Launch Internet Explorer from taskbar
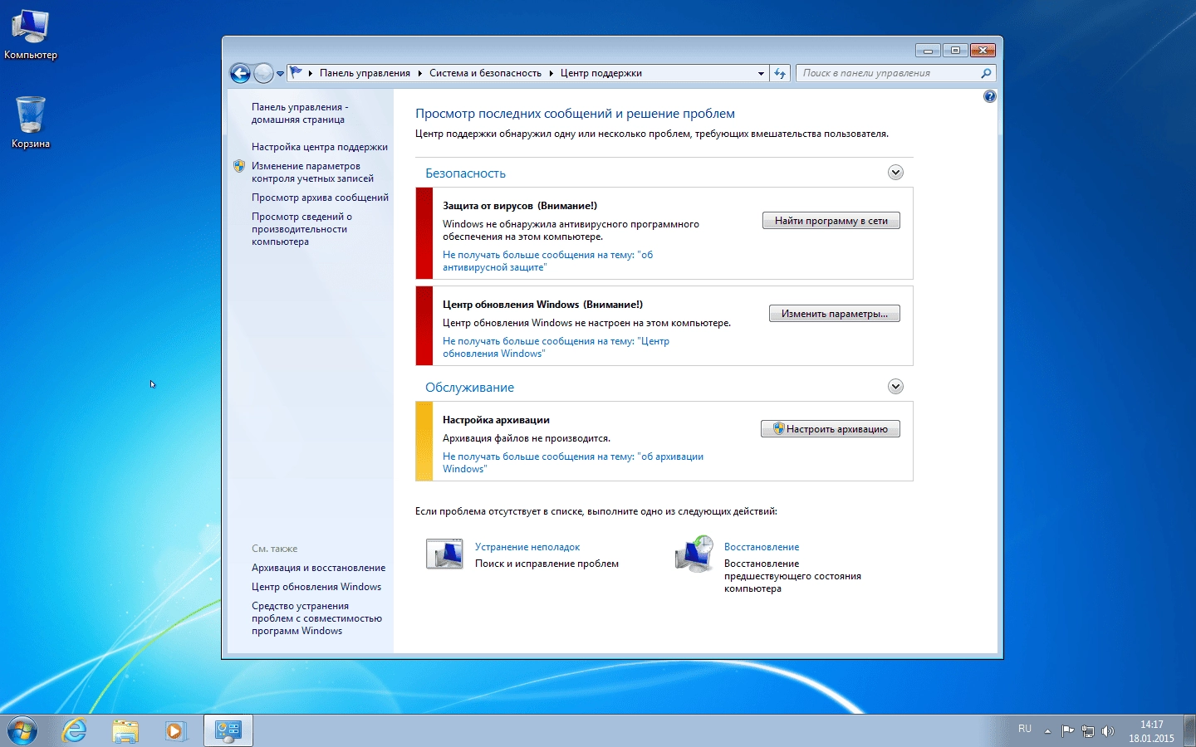This screenshot has width=1196, height=747. (x=75, y=730)
